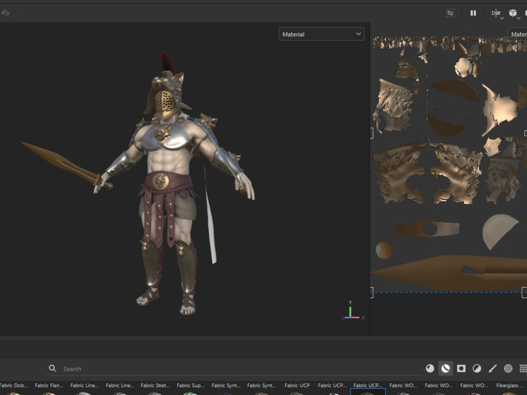Filter assets by Filters half-circle icon
Screen dimensions: 527x395
(476, 369)
